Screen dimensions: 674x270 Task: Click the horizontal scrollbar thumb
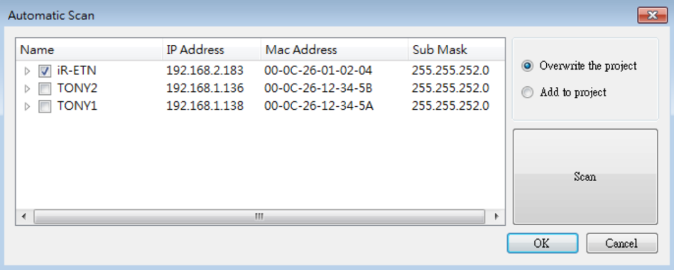259,216
